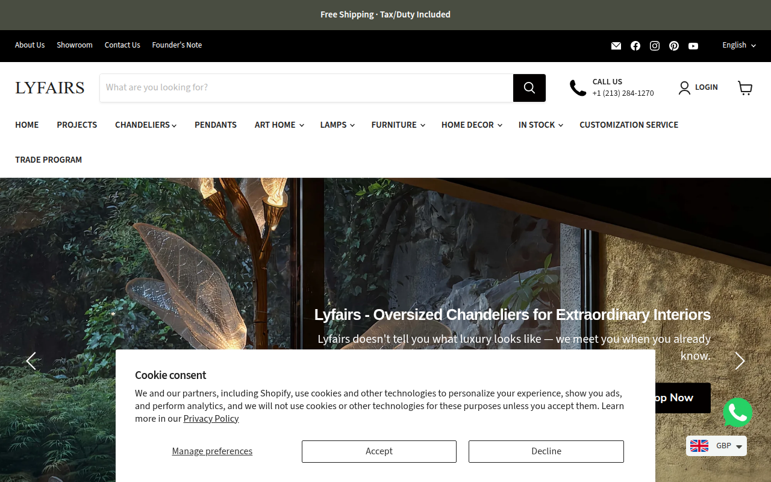Click the UK flag currency icon
Viewport: 771px width, 482px height.
(x=699, y=446)
